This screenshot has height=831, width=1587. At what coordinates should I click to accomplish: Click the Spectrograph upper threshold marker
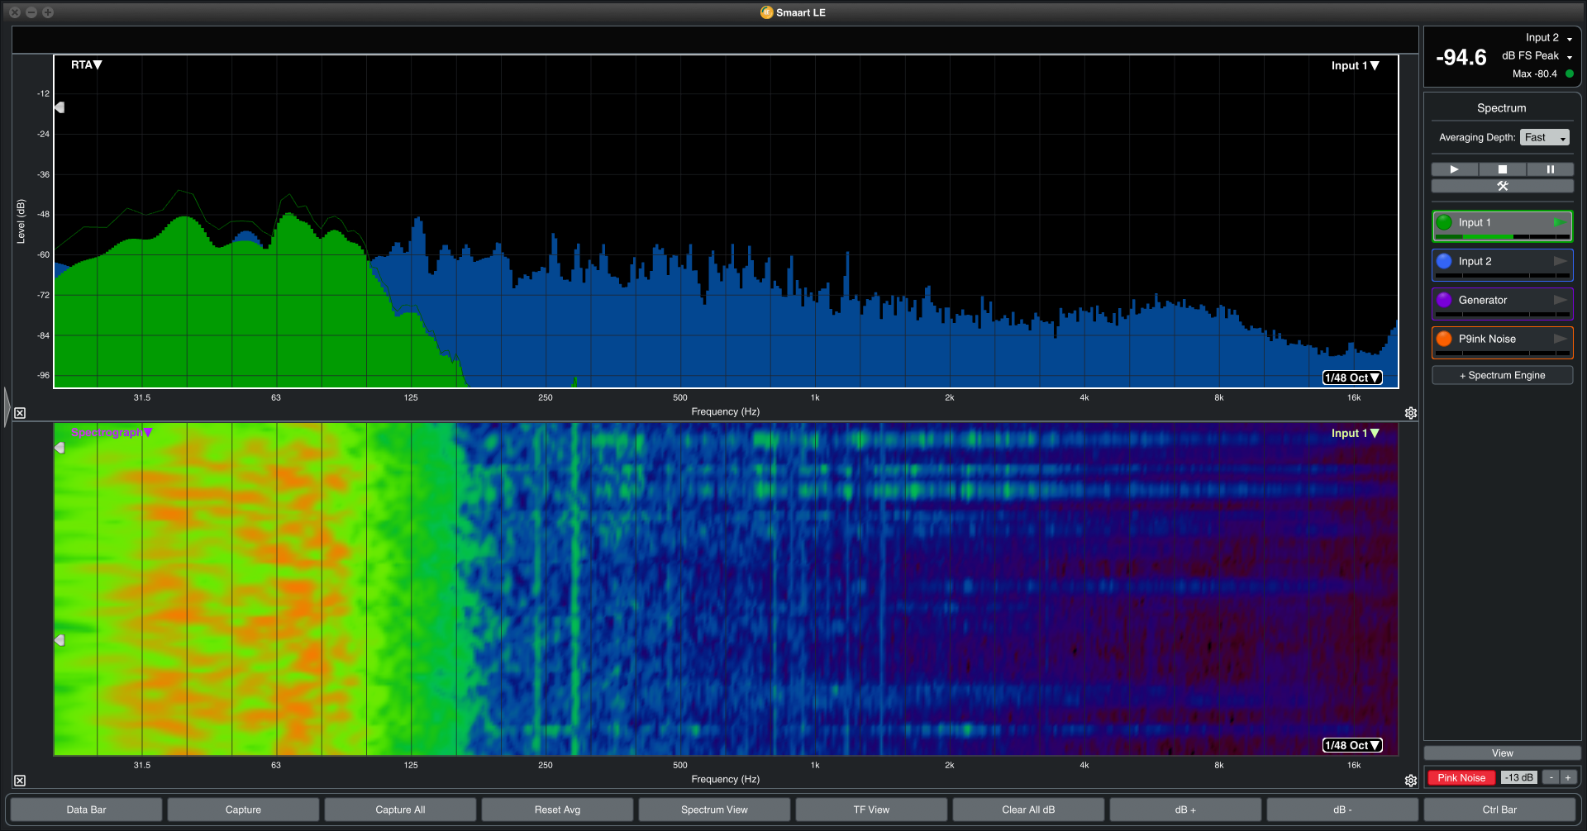[60, 448]
